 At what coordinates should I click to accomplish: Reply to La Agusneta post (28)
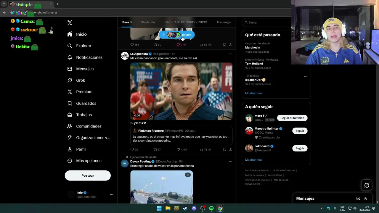tap(134, 149)
